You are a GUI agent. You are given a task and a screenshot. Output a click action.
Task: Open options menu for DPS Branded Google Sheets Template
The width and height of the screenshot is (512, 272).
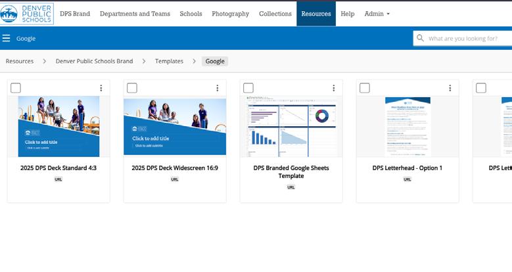tap(333, 88)
